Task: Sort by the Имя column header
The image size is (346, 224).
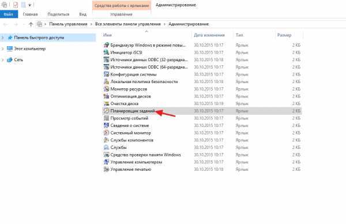Action: pyautogui.click(x=107, y=35)
